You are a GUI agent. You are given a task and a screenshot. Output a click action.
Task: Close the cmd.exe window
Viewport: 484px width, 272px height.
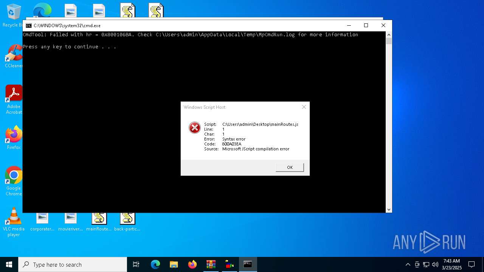click(x=383, y=25)
